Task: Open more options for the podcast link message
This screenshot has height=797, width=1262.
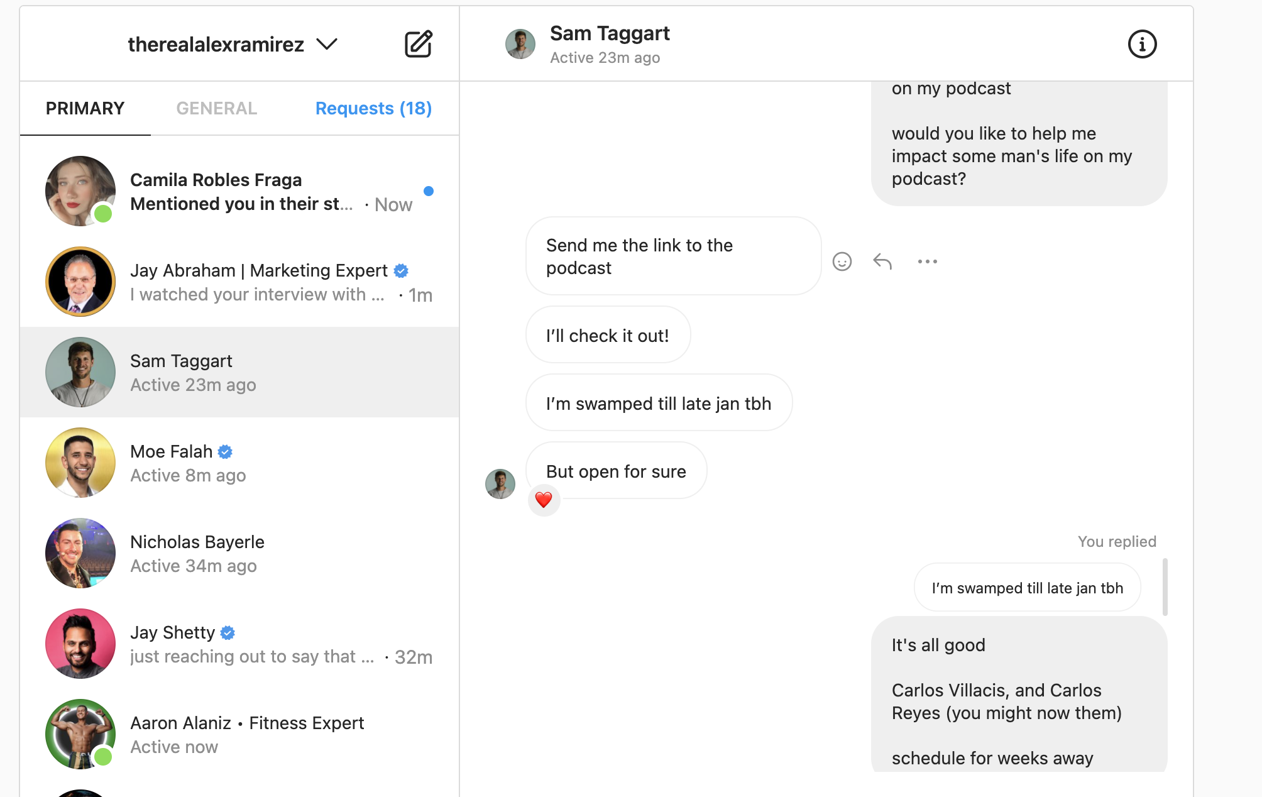Action: pyautogui.click(x=928, y=261)
